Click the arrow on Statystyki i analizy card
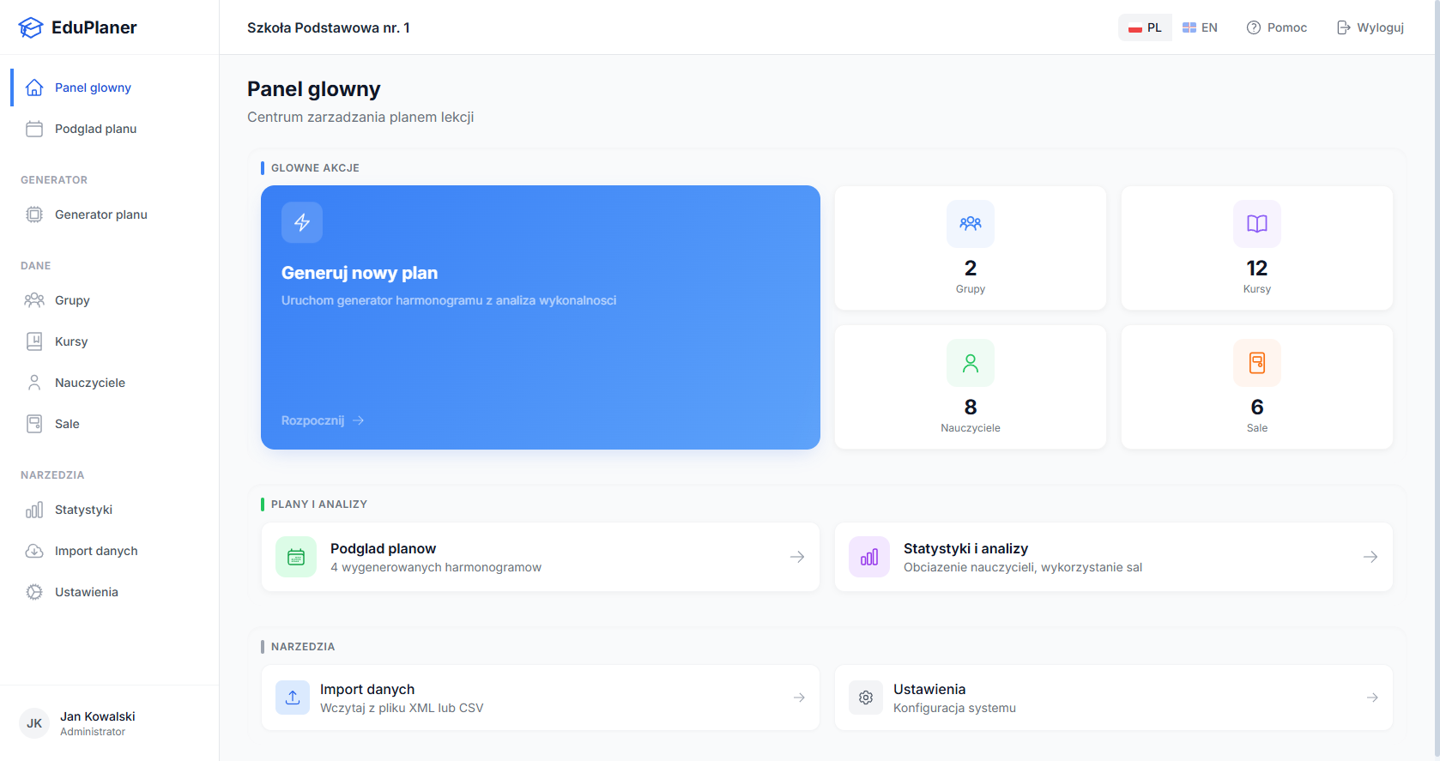This screenshot has width=1440, height=761. 1370,557
